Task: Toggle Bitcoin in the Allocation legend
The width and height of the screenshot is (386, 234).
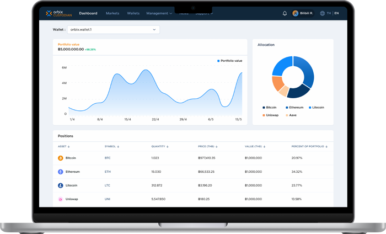Action: coord(269,108)
